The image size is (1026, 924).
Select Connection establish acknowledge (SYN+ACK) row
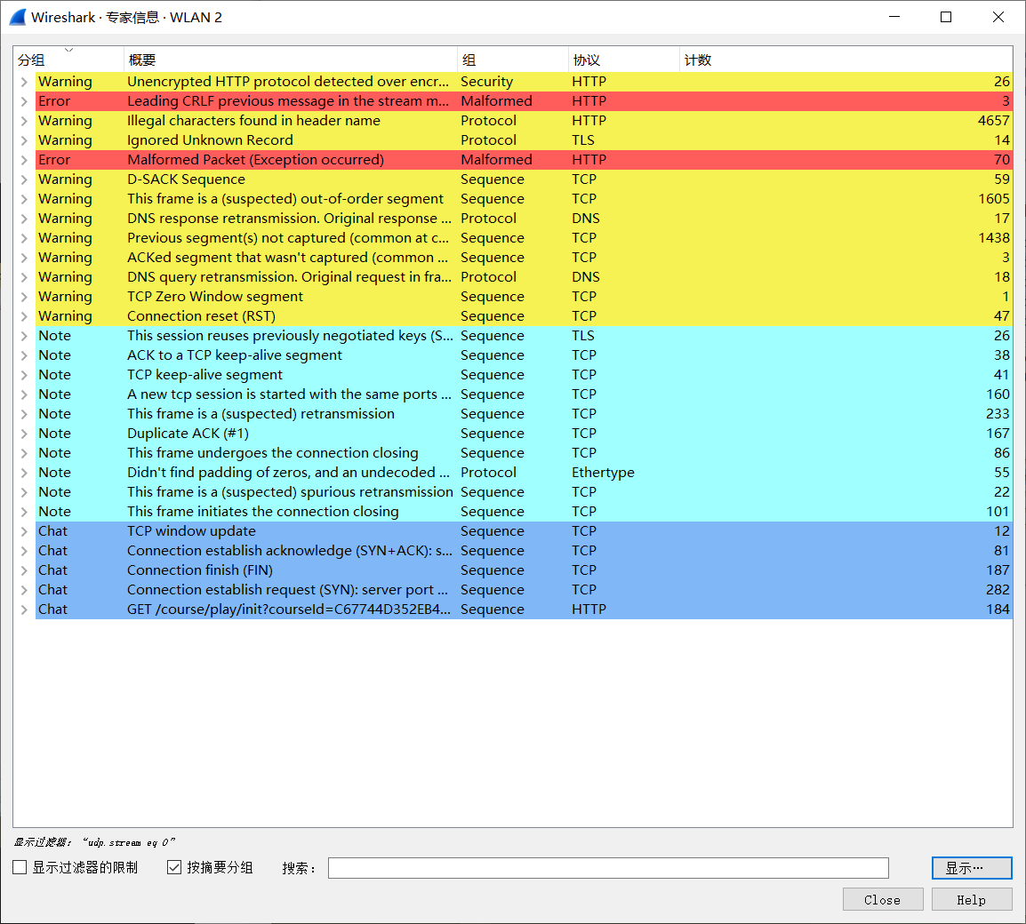[524, 551]
